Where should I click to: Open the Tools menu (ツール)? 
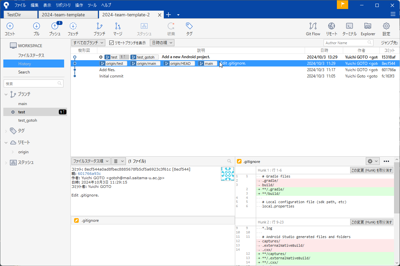click(92, 5)
